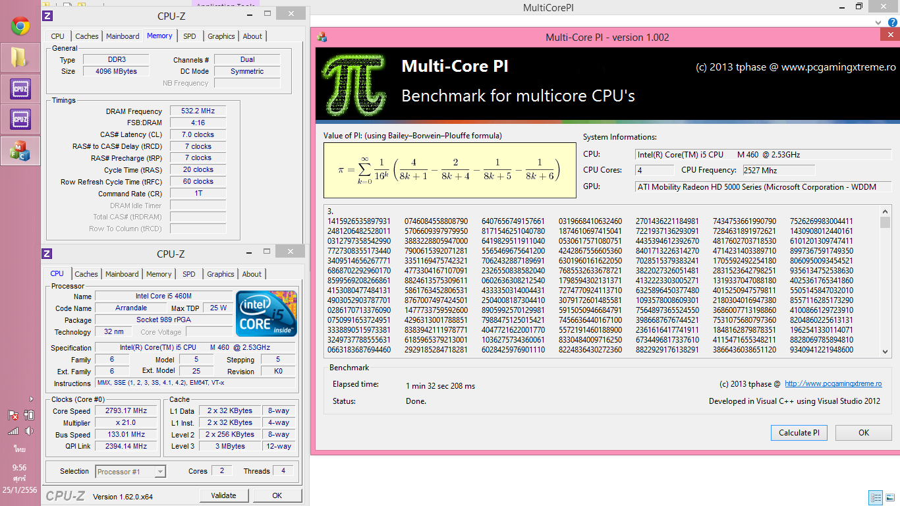
Task: Click the CPU Cores field showing 4
Action: point(655,170)
